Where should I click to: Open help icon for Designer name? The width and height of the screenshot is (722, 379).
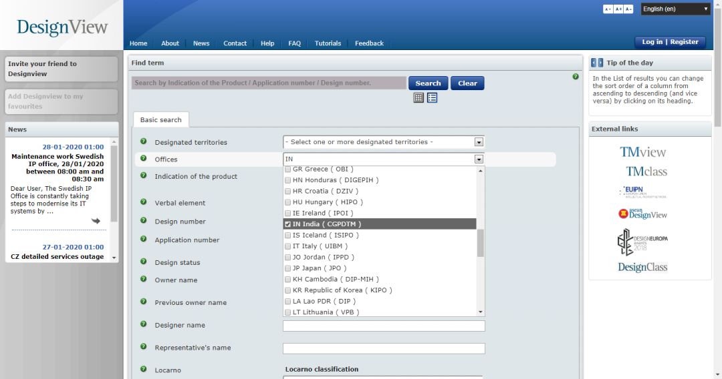143,324
